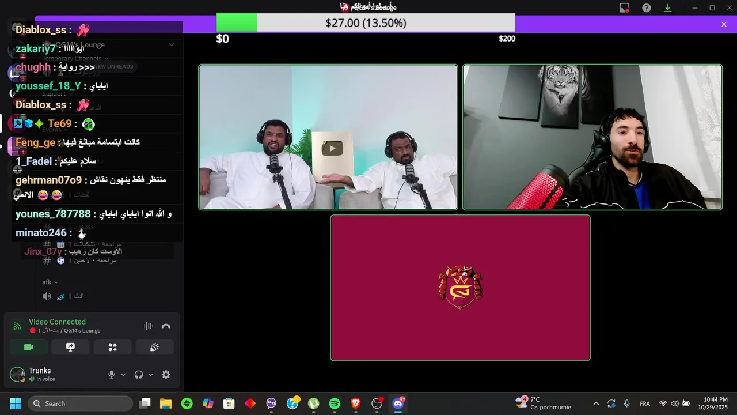Select the crimson logo participant tile
737x415 pixels.
point(460,288)
